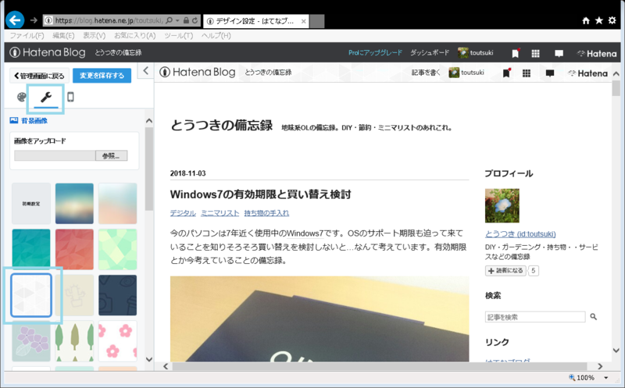The height and width of the screenshot is (388, 625).
Task: Switch to the smartphone design tab
Action: pos(70,97)
